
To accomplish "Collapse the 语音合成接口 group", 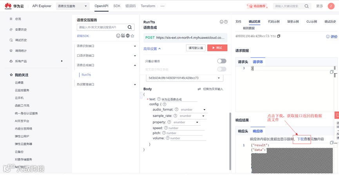I will coord(135,65).
